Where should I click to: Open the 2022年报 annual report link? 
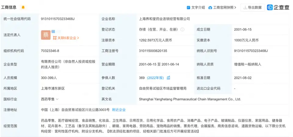tap(155, 78)
